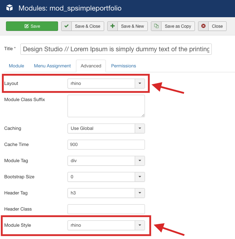235x239 pixels.
Task: Open the Bootstrap Size dropdown
Action: [140, 177]
